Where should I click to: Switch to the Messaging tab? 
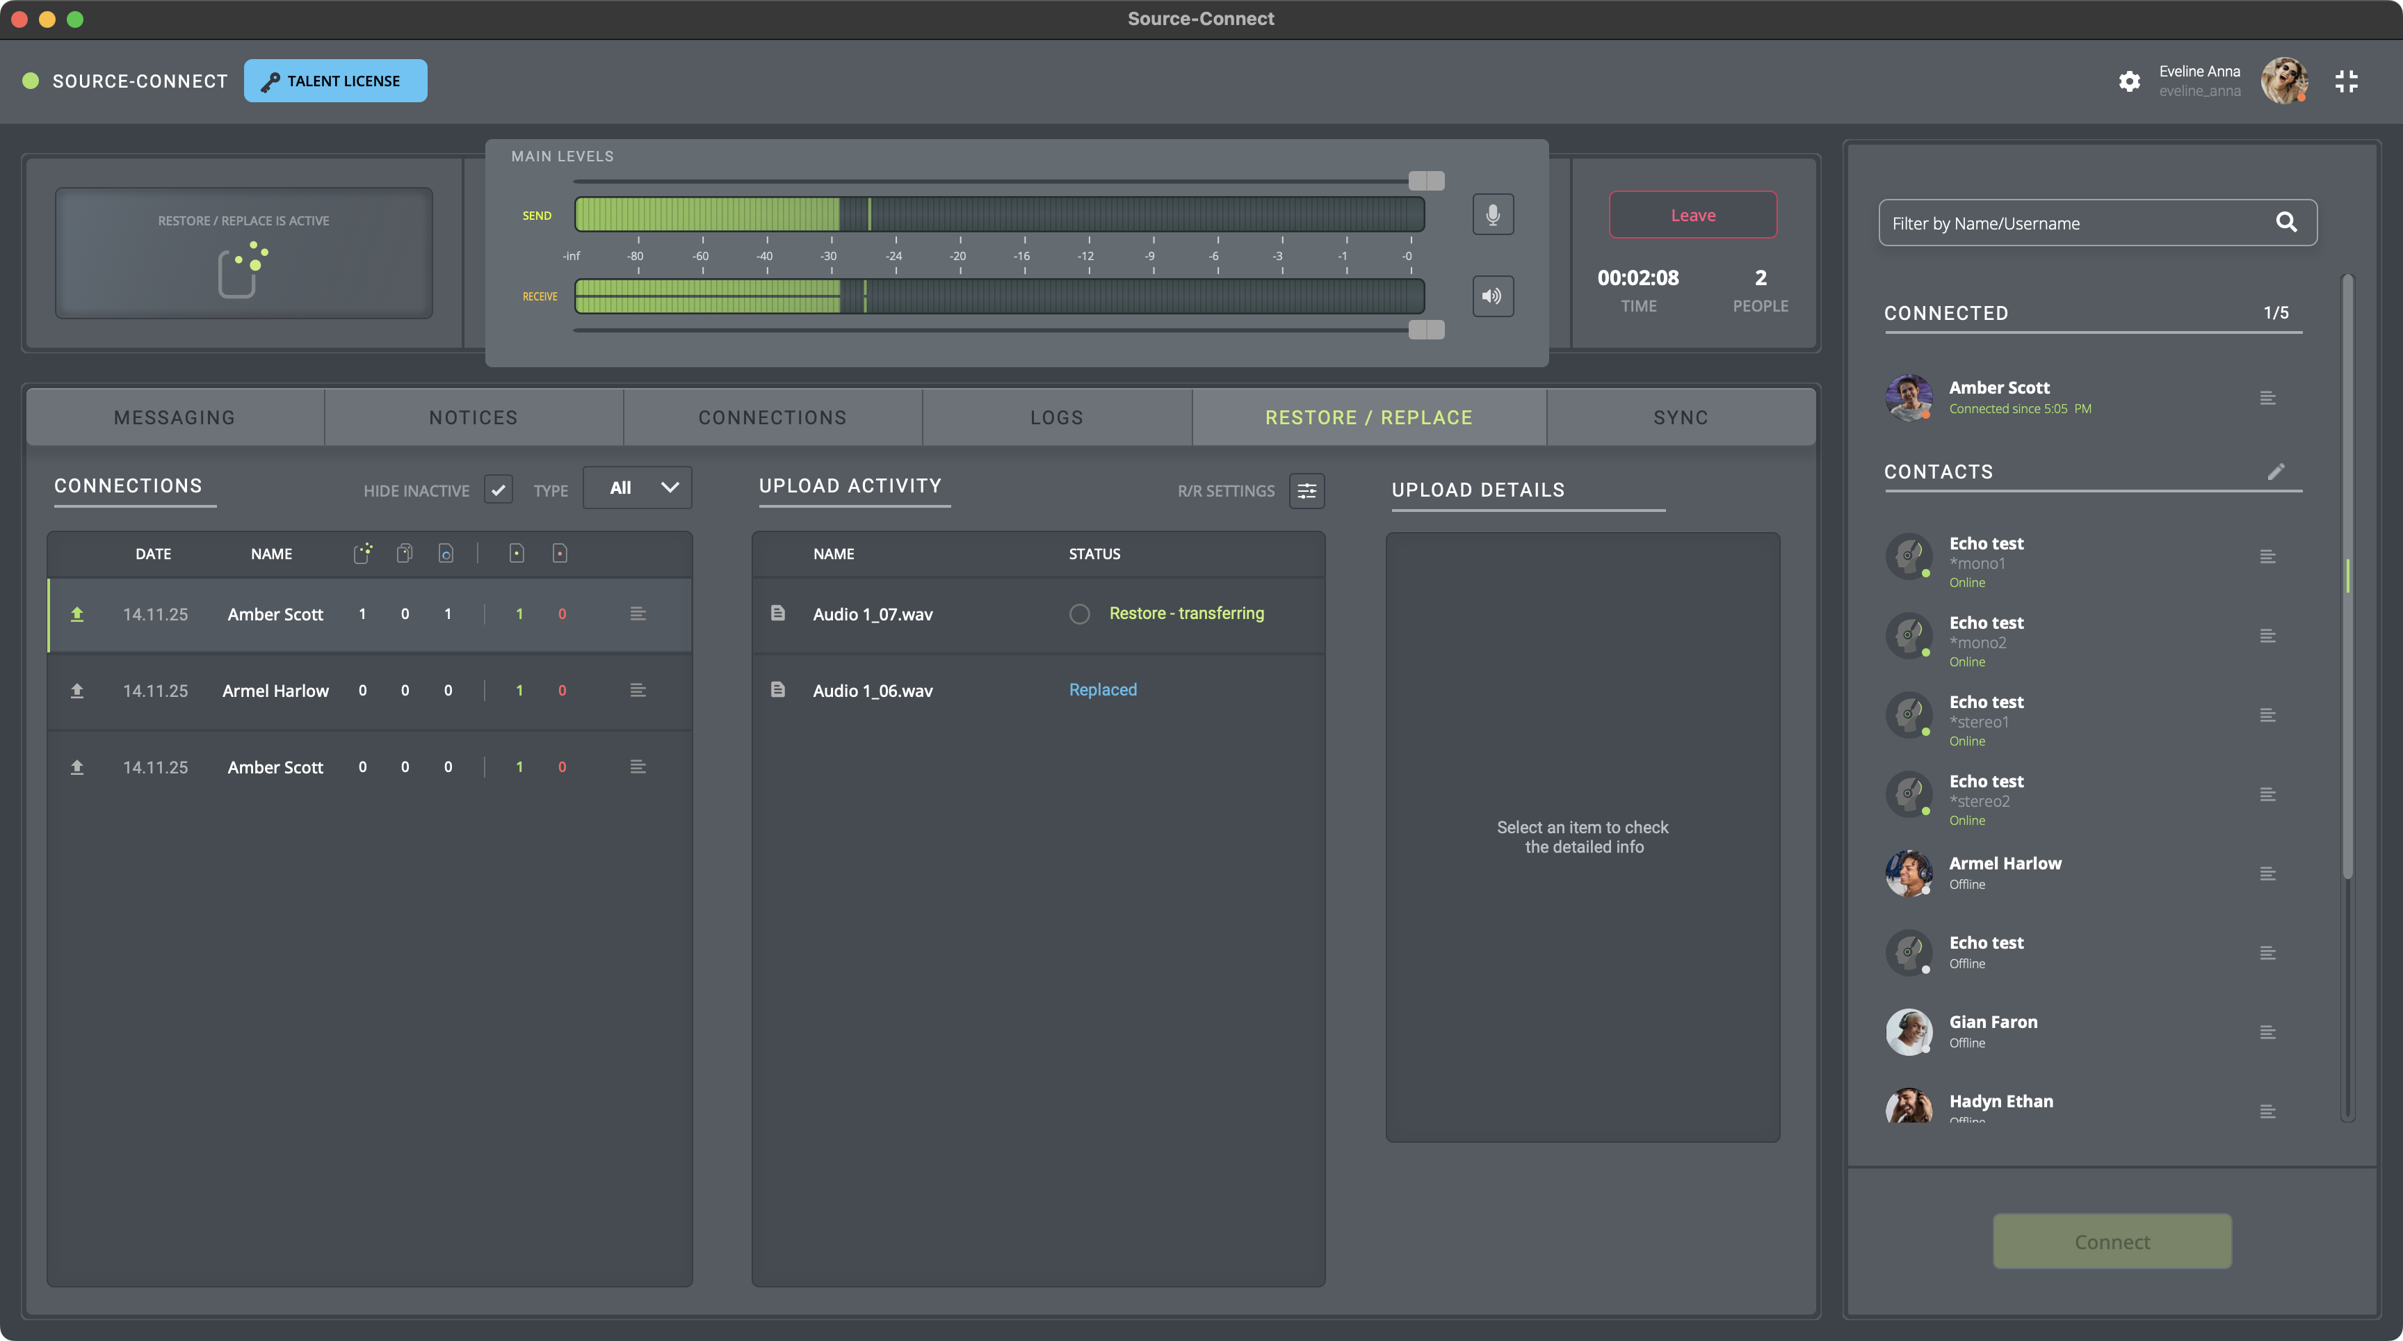pos(175,418)
